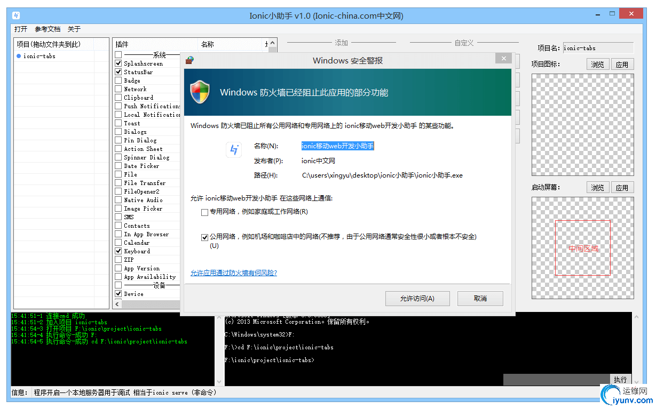Screen dimensions: 656x409
Task: Click the App Availability plugin row
Action: [147, 277]
